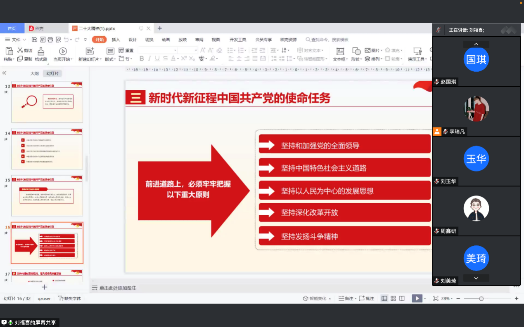This screenshot has width=524, height=327.
Task: Toggle Italic formatting
Action: coord(149,59)
